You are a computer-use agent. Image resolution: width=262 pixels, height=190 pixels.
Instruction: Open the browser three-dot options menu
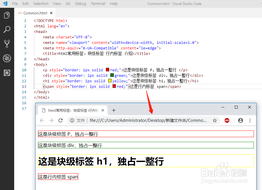tap(250, 120)
